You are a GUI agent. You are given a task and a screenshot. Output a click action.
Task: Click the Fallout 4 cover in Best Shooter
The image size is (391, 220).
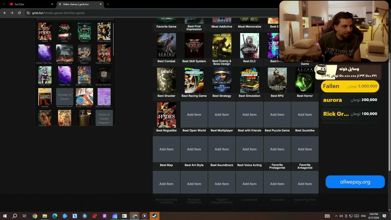166,80
